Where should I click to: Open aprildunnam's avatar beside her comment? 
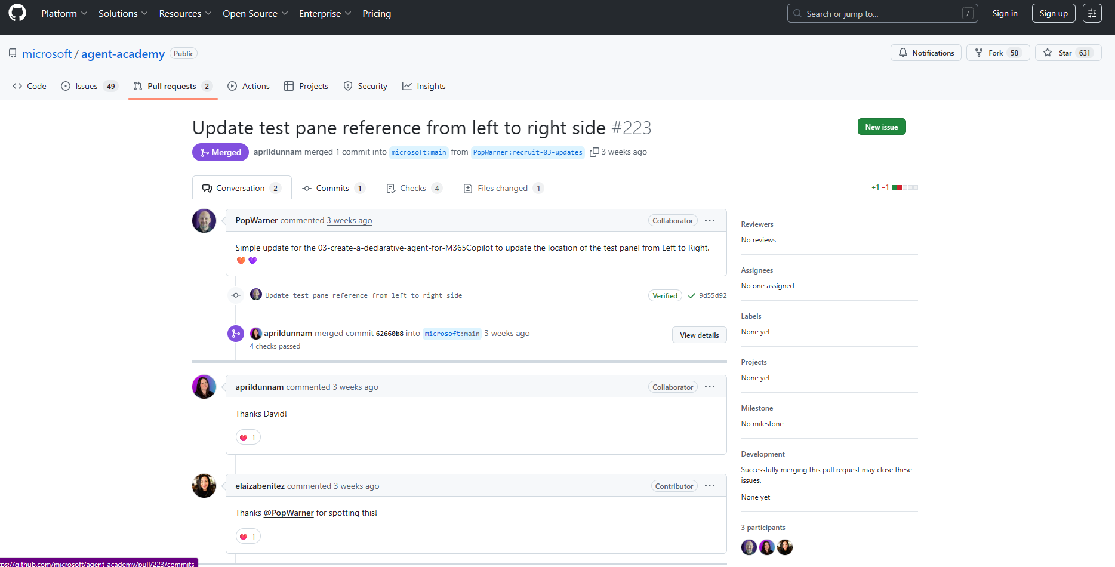204,387
